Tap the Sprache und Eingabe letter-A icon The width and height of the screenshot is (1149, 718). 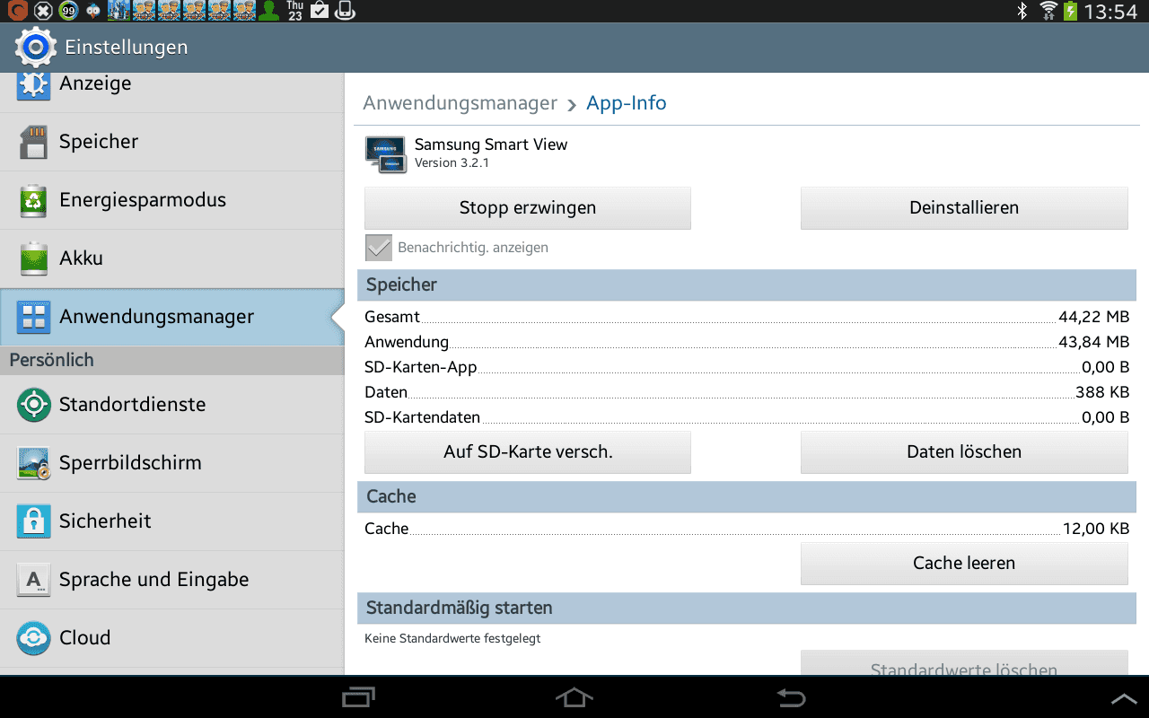(33, 580)
